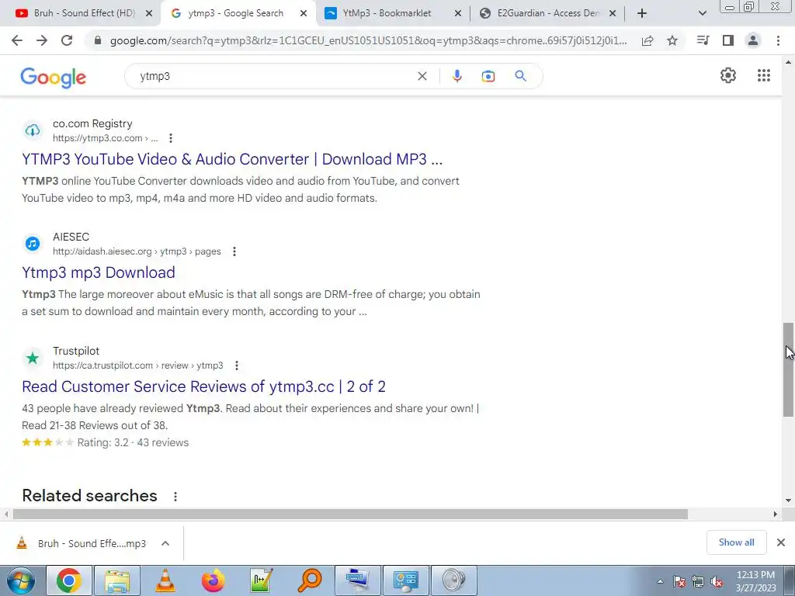Click the AIESEC music note favicon
This screenshot has width=795, height=596.
33,244
